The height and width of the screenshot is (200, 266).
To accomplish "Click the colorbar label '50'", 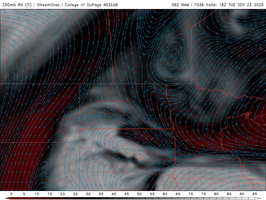I will coord(139,194).
